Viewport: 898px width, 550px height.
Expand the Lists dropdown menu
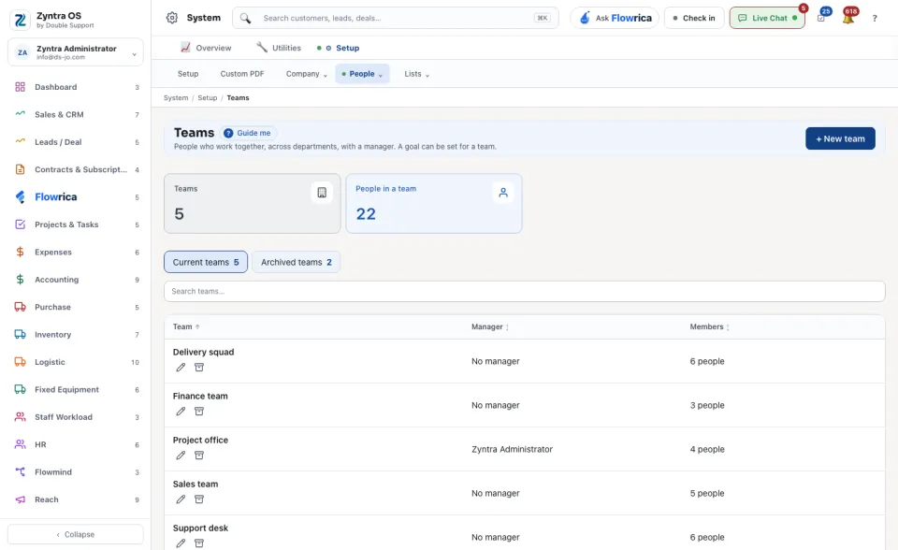tap(416, 74)
